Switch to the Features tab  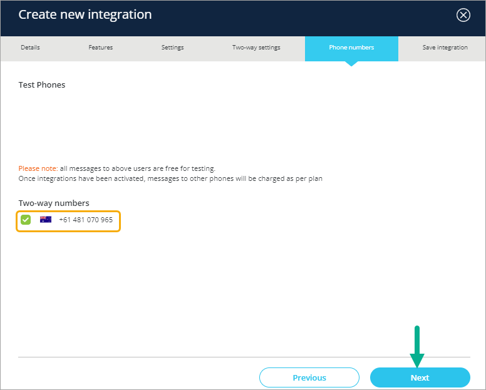coord(101,48)
